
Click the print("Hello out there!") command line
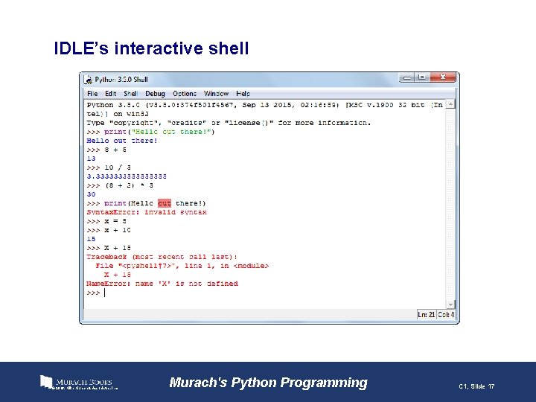pyautogui.click(x=150, y=132)
